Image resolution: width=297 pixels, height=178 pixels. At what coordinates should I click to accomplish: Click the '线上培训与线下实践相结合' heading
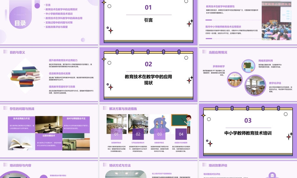[x=162, y=174]
